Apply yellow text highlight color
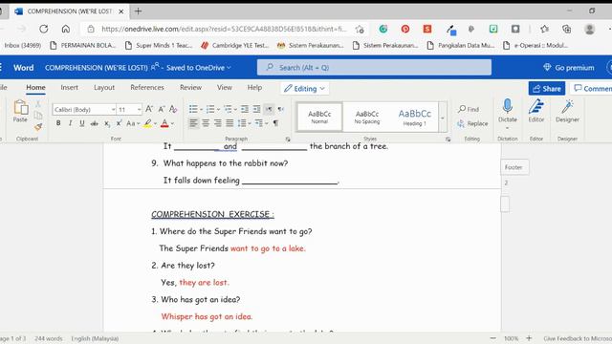 coord(147,123)
